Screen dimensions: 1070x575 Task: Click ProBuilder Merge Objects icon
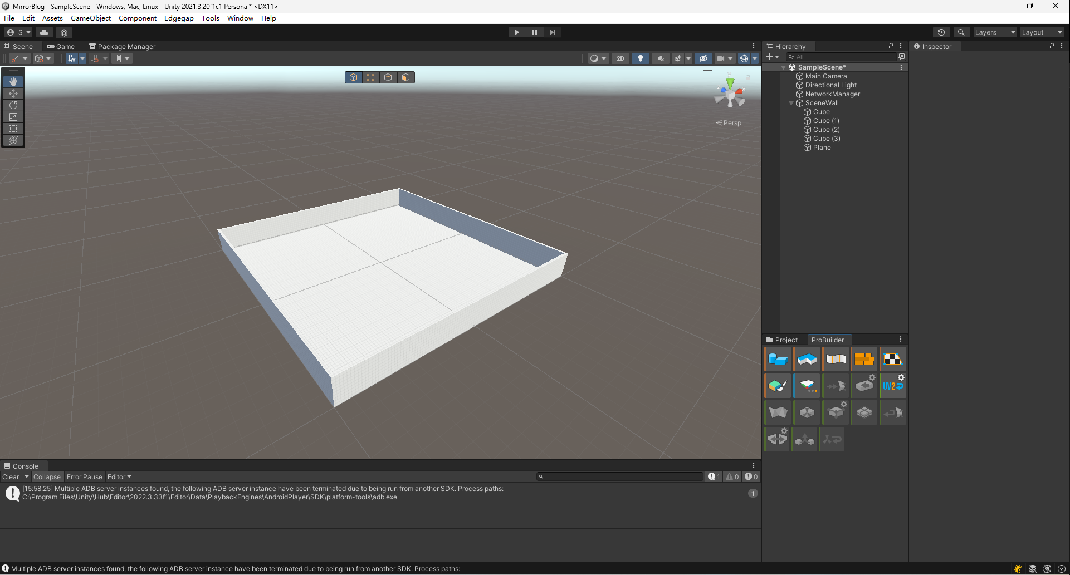(804, 439)
